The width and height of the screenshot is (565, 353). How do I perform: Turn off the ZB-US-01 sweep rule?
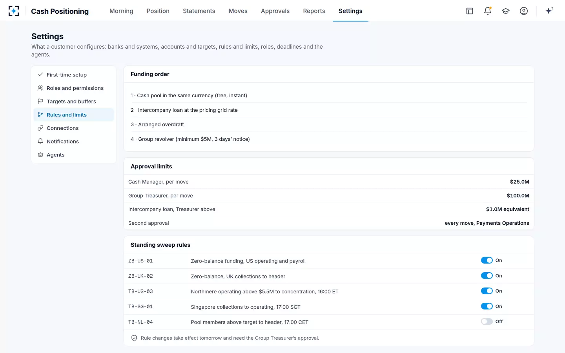(487, 260)
